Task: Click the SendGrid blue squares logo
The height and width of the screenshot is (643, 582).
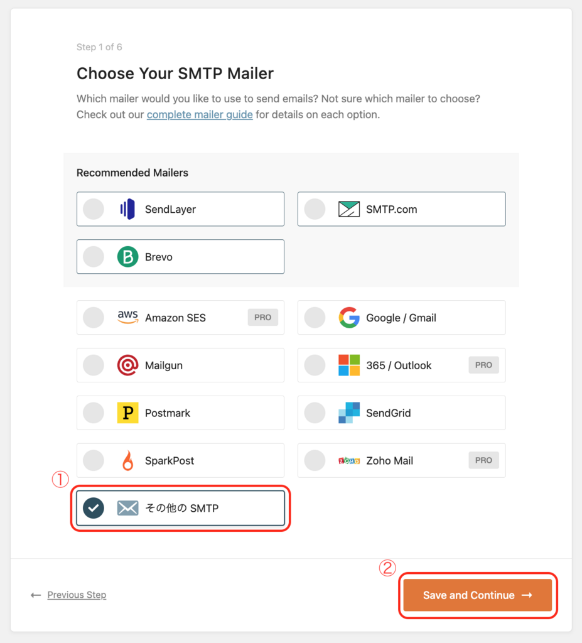Action: tap(349, 413)
